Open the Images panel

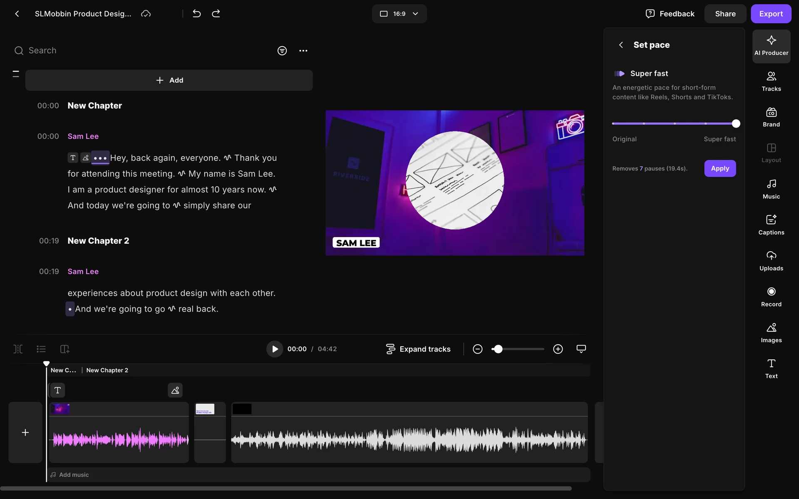[x=771, y=333]
